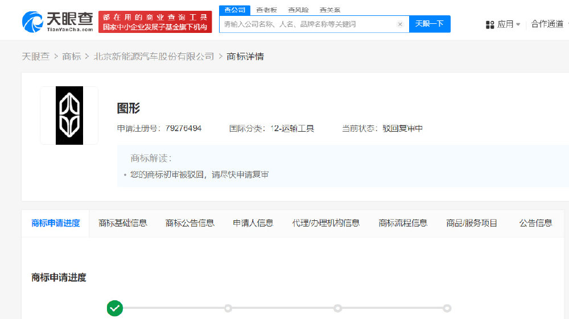Click the trademark logo thumbnail
569x319 pixels.
click(69, 115)
